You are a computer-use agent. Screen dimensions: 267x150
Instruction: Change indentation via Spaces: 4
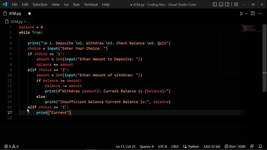146,147
